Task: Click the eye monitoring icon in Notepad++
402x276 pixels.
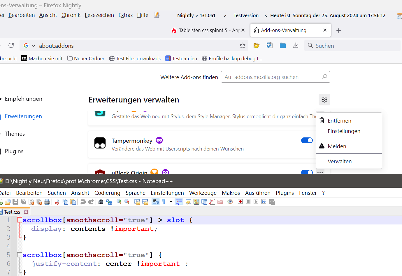Action: tap(230, 202)
